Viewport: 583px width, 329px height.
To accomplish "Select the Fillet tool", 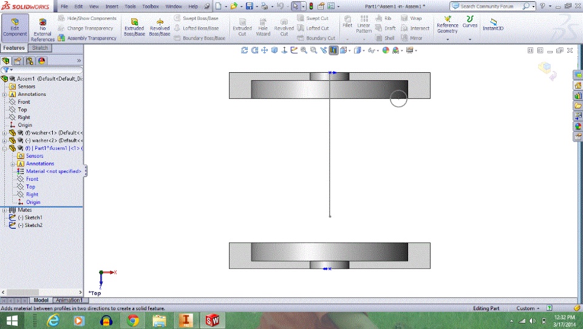I will [347, 22].
